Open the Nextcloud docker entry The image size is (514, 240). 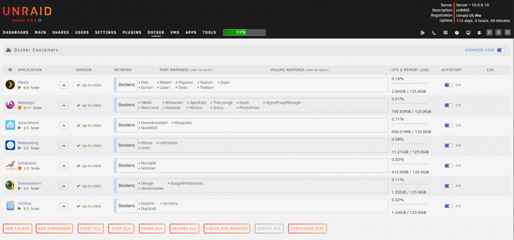149,108
